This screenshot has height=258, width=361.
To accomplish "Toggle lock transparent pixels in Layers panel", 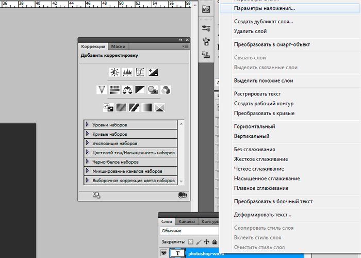I will pos(190,241).
